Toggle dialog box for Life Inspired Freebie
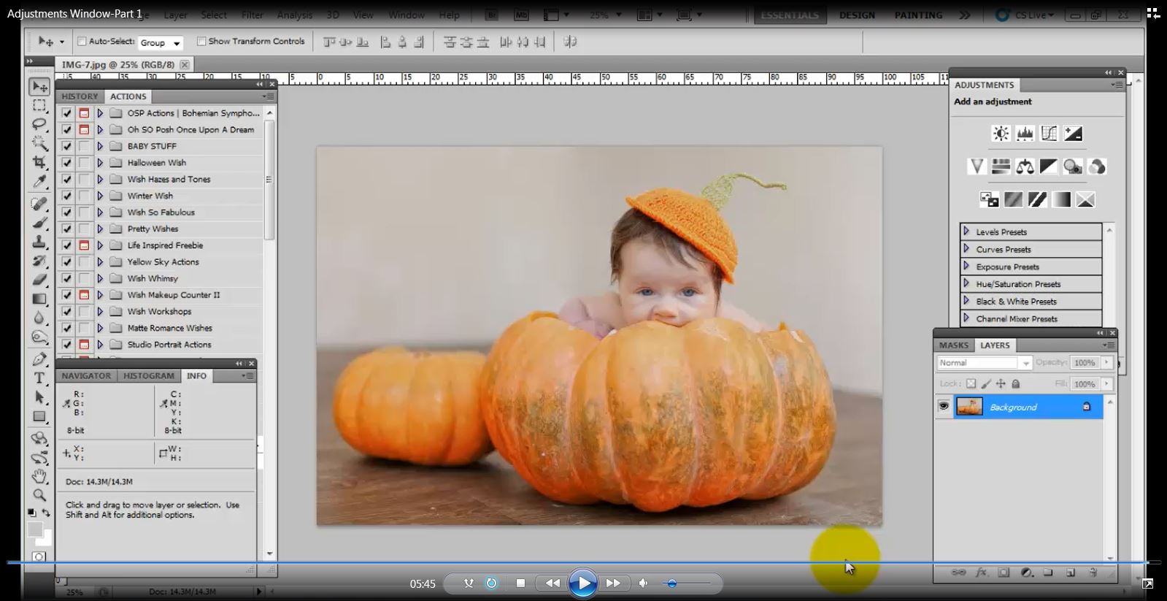This screenshot has width=1167, height=601. click(84, 245)
